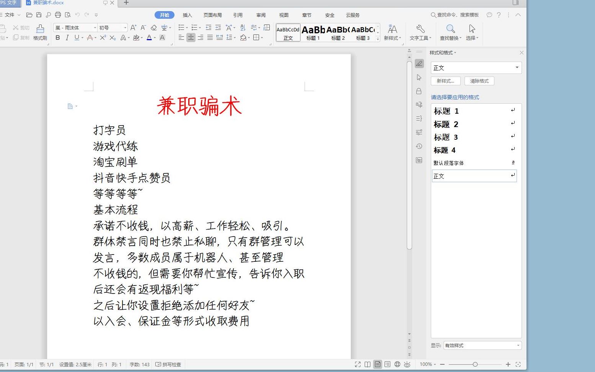Open the font name dropdown

coord(95,28)
